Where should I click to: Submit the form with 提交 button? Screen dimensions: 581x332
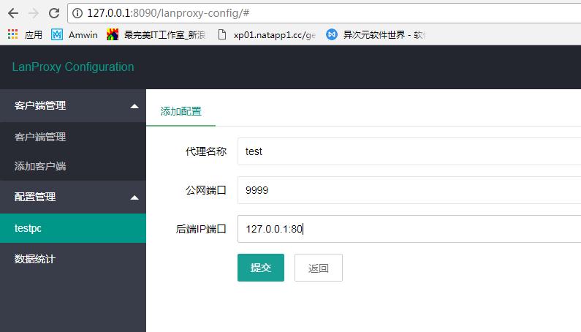click(x=261, y=268)
